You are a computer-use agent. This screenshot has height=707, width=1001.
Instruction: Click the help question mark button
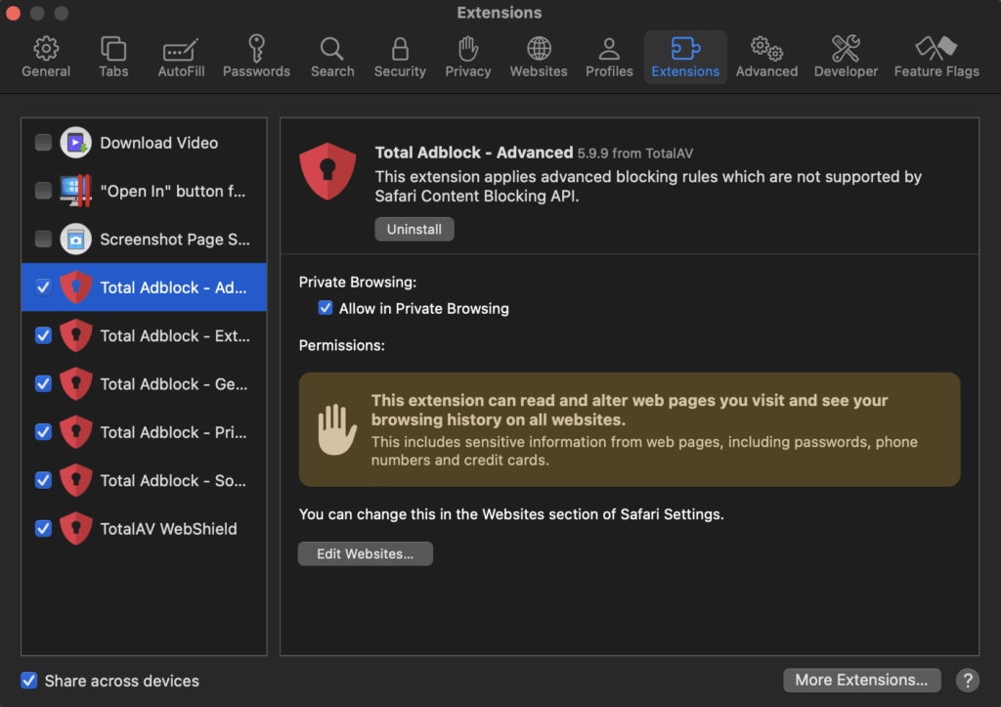click(x=967, y=681)
